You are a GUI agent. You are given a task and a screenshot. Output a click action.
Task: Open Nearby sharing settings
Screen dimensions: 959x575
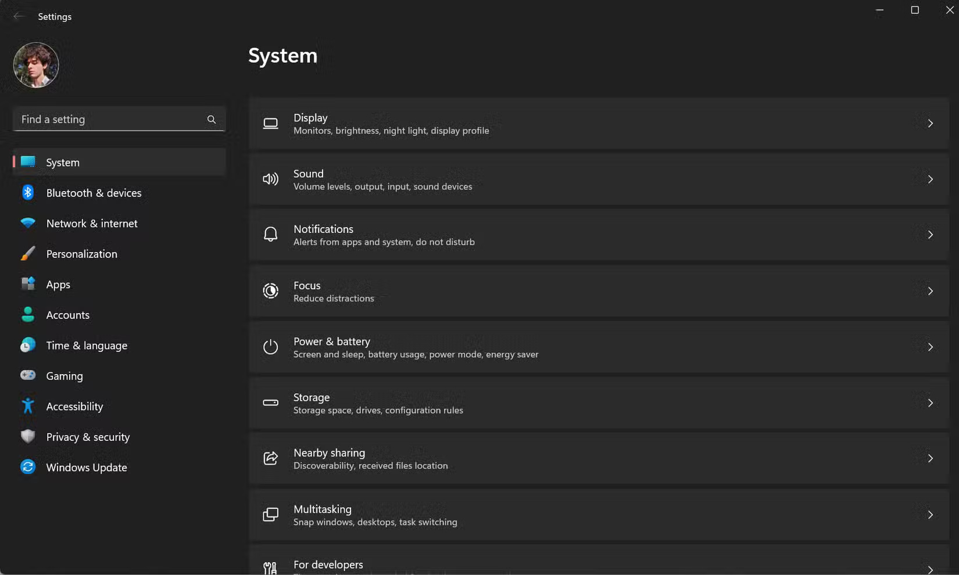599,458
